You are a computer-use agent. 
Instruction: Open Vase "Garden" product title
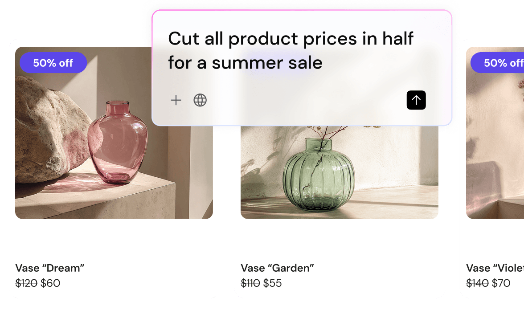coord(277,268)
